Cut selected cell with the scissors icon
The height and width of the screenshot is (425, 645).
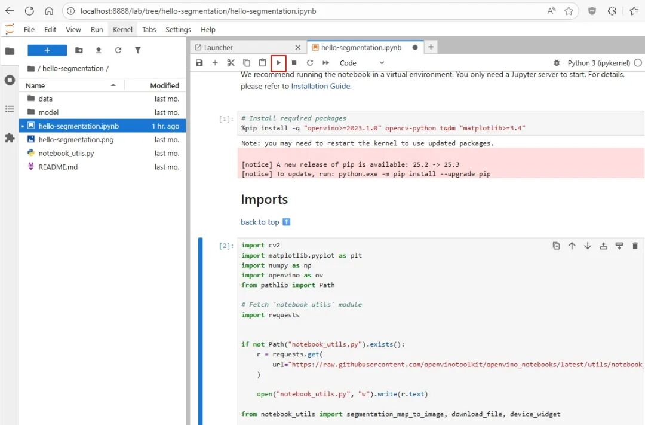231,63
